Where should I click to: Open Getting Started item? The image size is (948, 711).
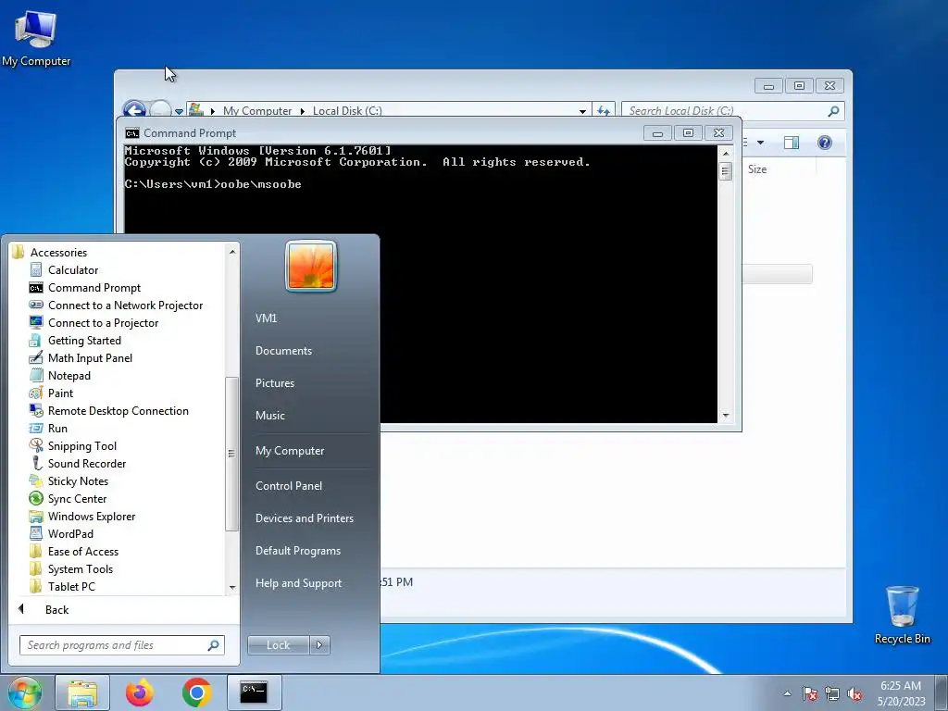coord(84,341)
